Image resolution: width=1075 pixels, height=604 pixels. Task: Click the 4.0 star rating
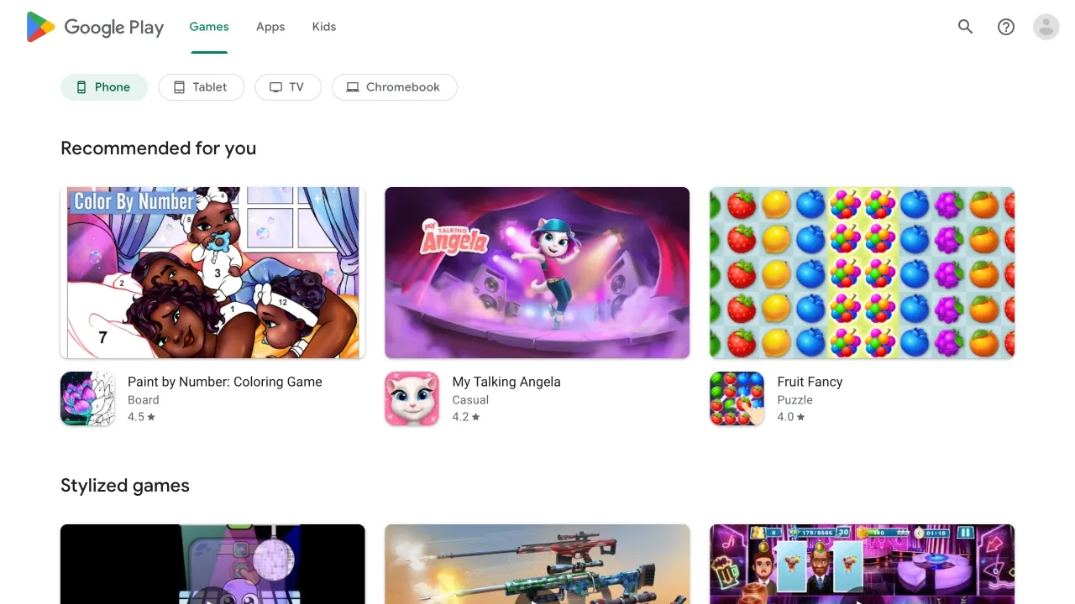[791, 417]
